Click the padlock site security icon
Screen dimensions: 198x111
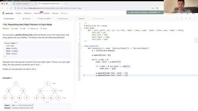[x=19, y=8]
